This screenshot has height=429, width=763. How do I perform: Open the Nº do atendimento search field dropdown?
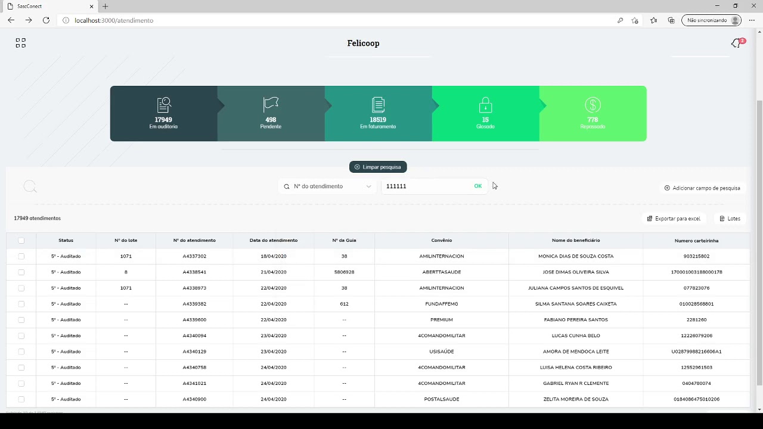click(x=327, y=186)
